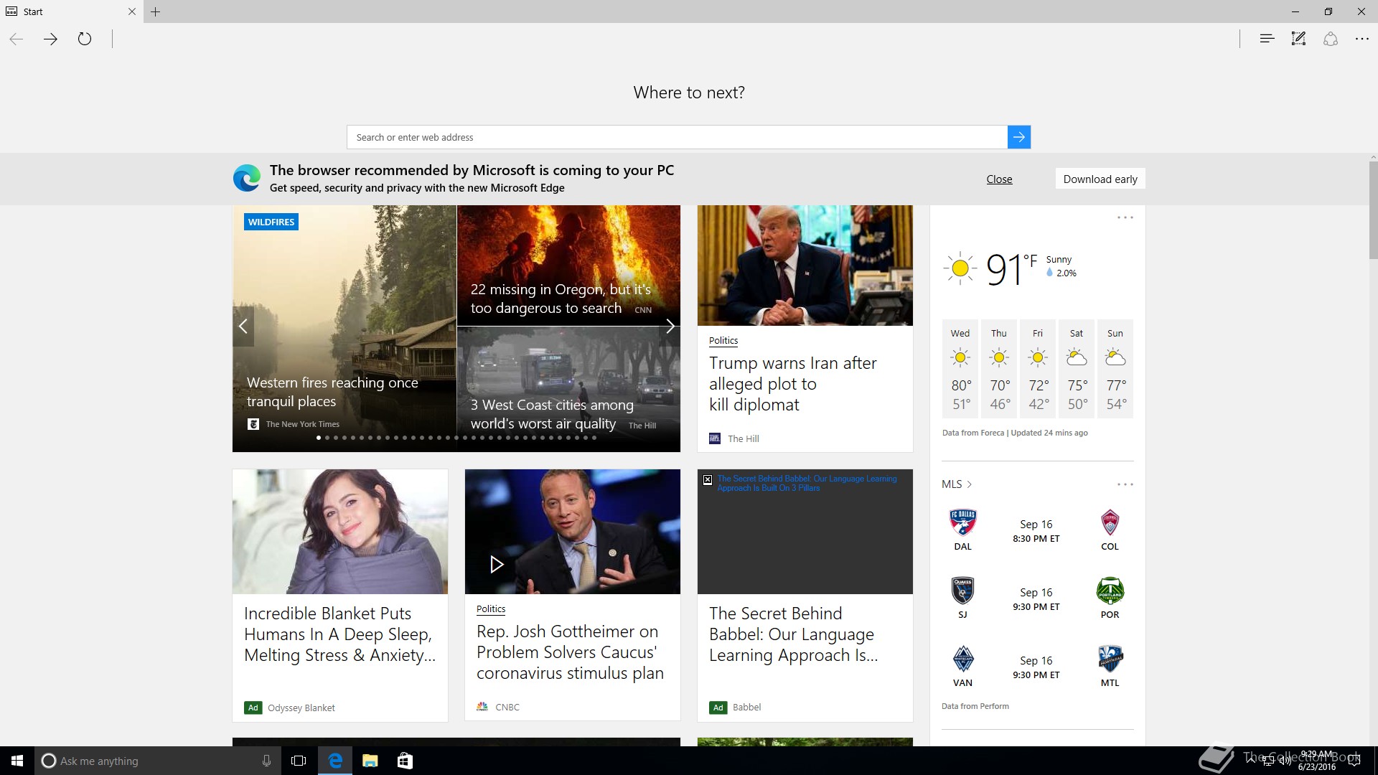Open 22 missing in Oregon story
The image size is (1378, 775).
561,299
